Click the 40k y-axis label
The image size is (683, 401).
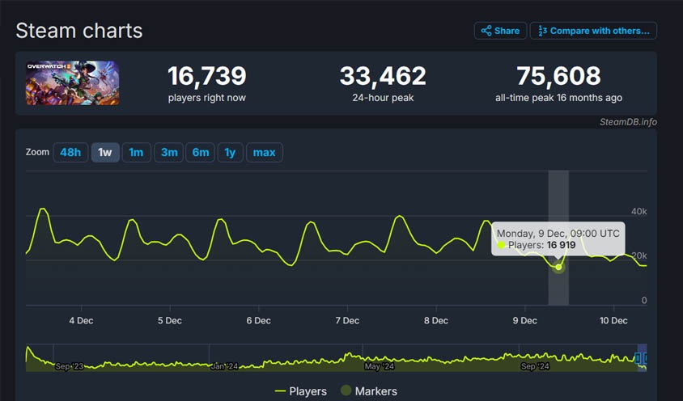[x=639, y=212]
